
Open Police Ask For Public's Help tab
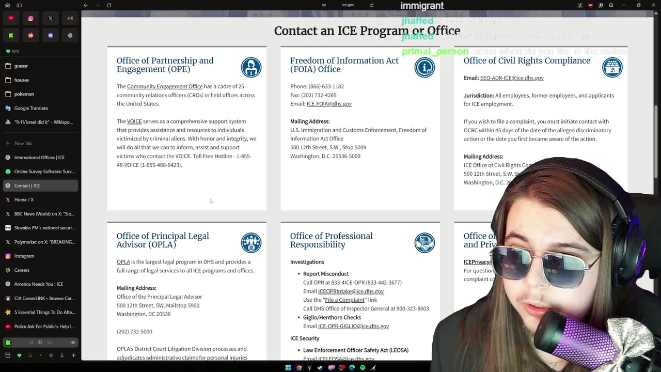40,327
